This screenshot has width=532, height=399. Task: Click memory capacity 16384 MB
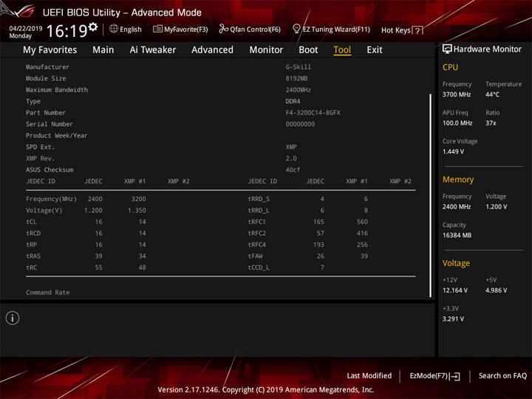[457, 235]
